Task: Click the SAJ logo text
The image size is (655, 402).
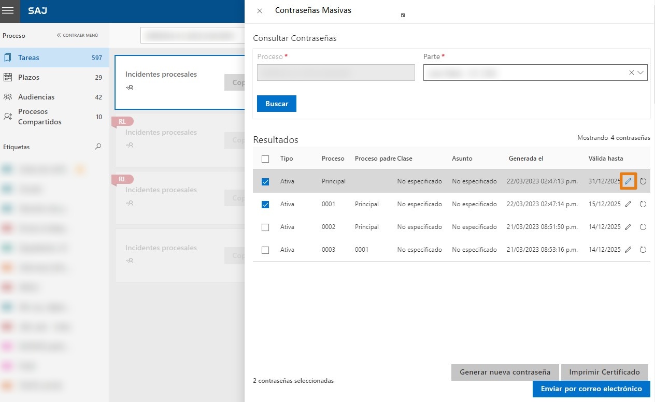Action: 37,11
